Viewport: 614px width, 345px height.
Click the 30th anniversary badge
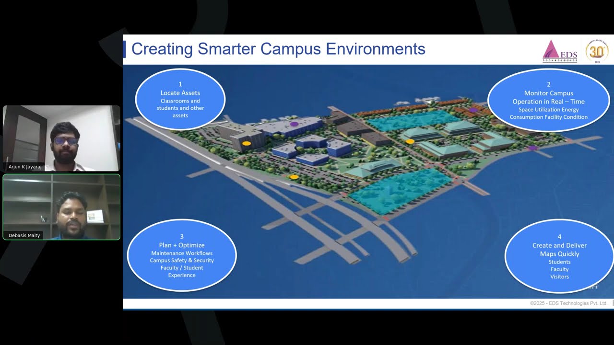click(597, 51)
